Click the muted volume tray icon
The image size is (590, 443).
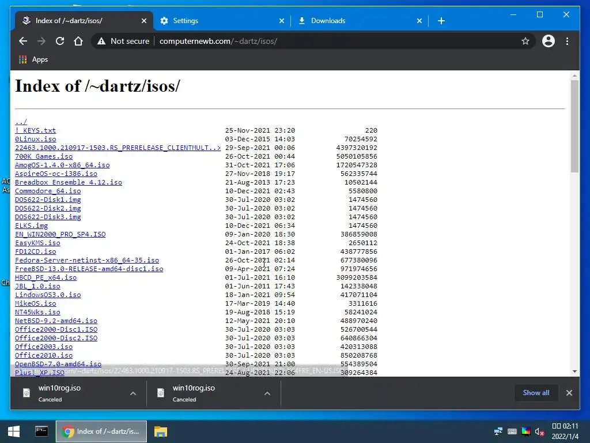point(539,431)
